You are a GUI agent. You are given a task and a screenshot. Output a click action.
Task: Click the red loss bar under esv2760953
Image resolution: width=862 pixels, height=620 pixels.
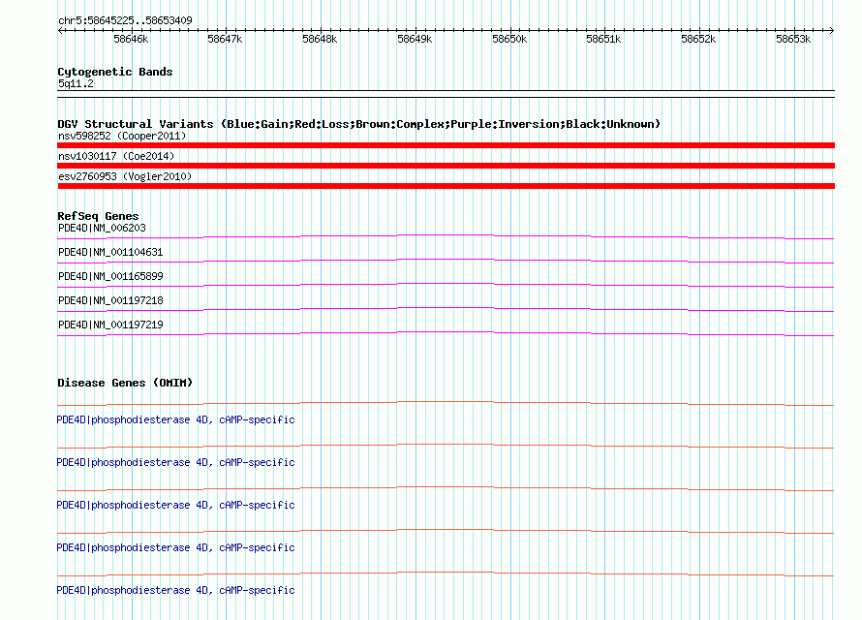click(x=446, y=186)
